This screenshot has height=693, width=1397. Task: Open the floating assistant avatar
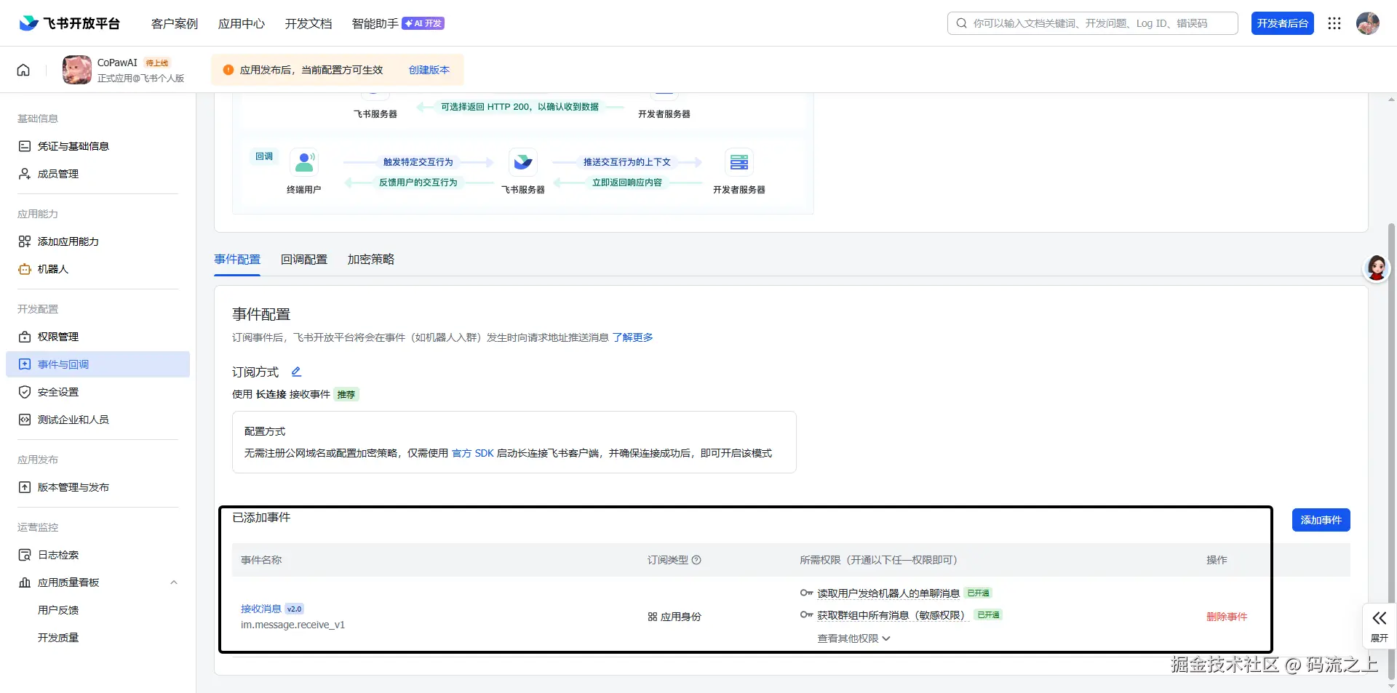[1377, 268]
